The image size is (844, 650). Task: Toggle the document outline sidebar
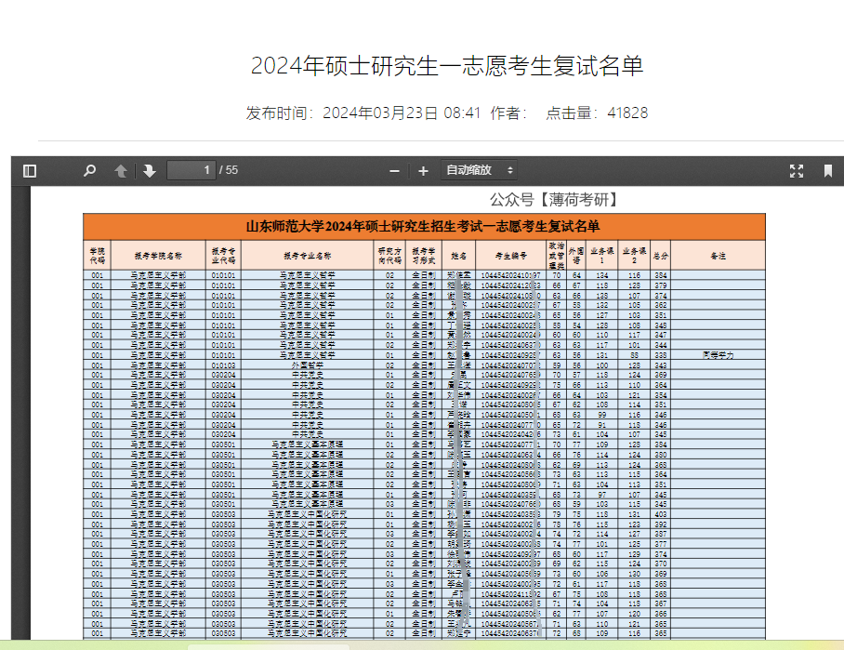coord(29,170)
